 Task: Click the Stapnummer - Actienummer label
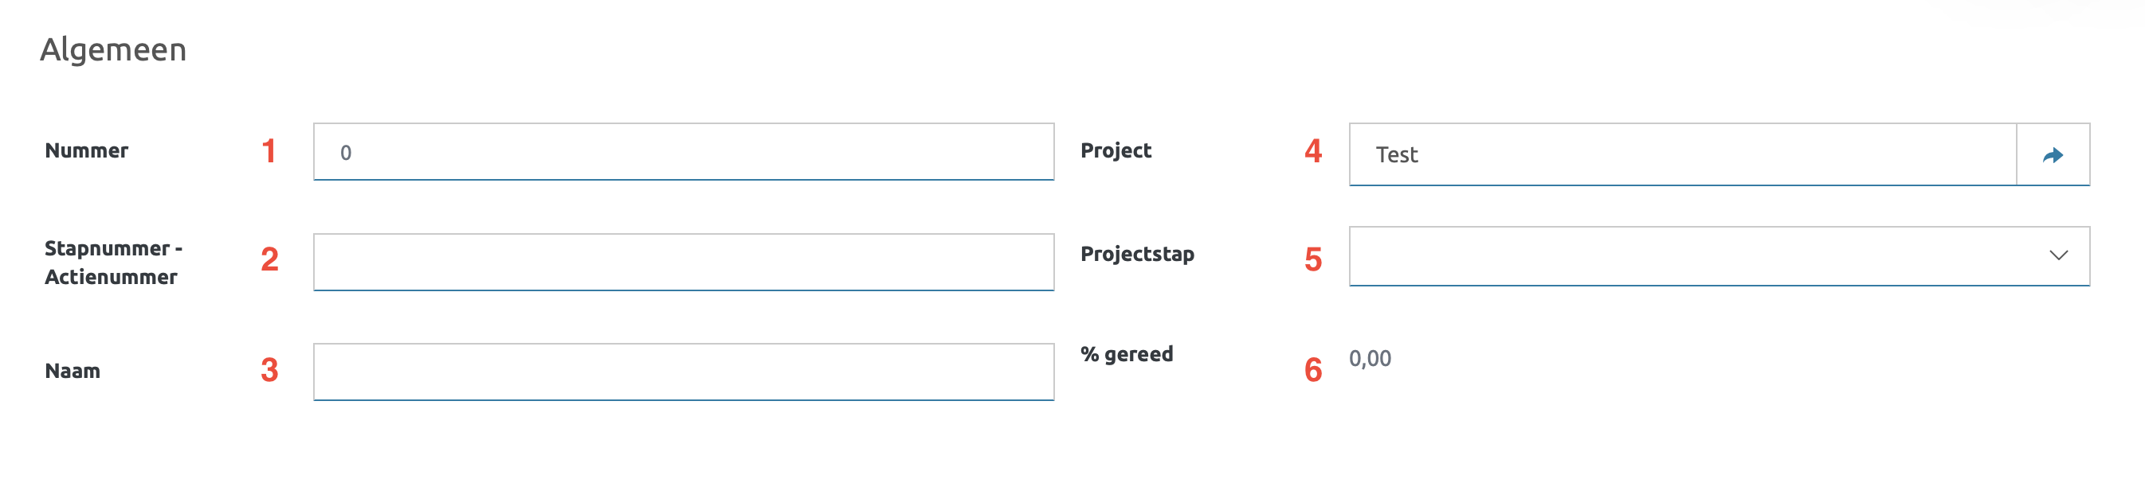pos(113,262)
